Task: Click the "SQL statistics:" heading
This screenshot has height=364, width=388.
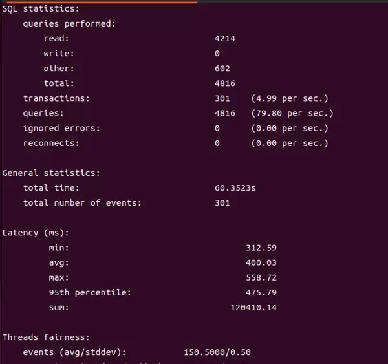Action: tap(41, 9)
